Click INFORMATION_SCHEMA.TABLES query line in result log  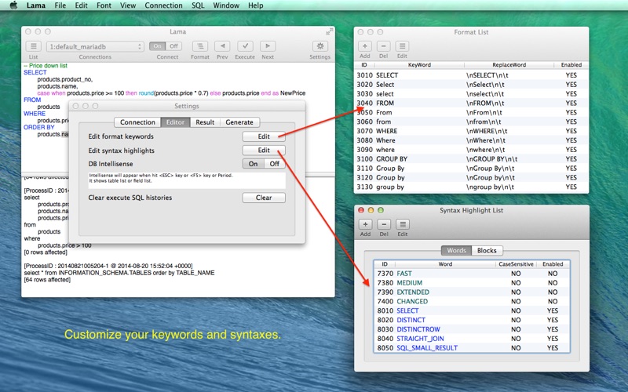pos(119,273)
